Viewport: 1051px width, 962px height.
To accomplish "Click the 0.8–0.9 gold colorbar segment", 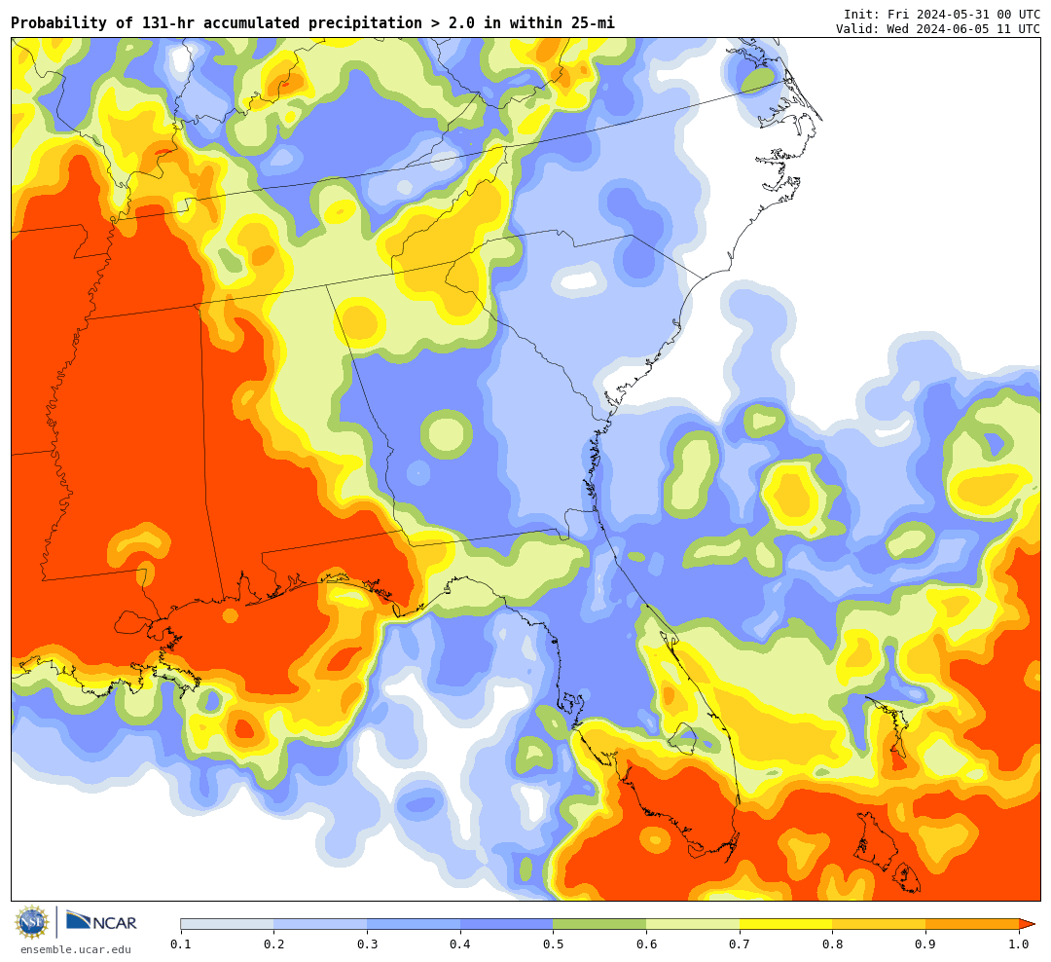I will tap(880, 924).
